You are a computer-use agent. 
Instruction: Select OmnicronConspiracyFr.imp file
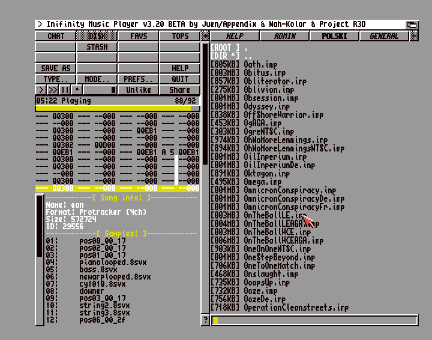[x=277, y=207]
